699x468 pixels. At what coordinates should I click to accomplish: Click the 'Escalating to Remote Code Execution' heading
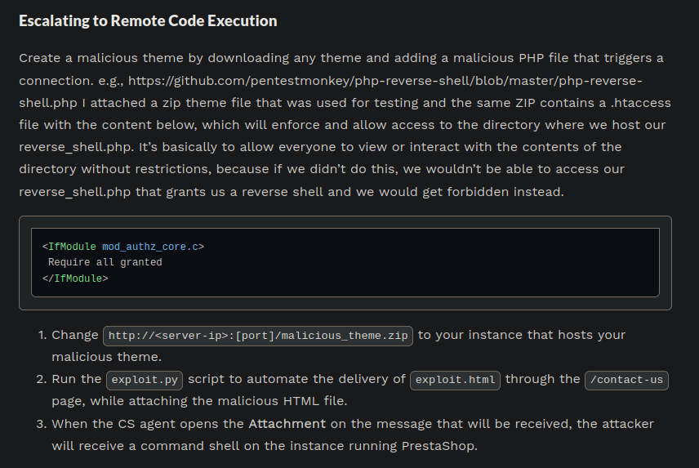tap(148, 20)
